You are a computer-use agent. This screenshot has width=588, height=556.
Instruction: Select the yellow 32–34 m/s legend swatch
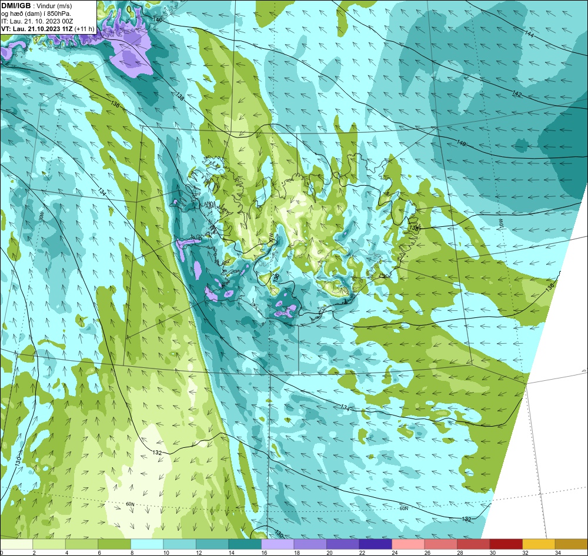(539, 544)
